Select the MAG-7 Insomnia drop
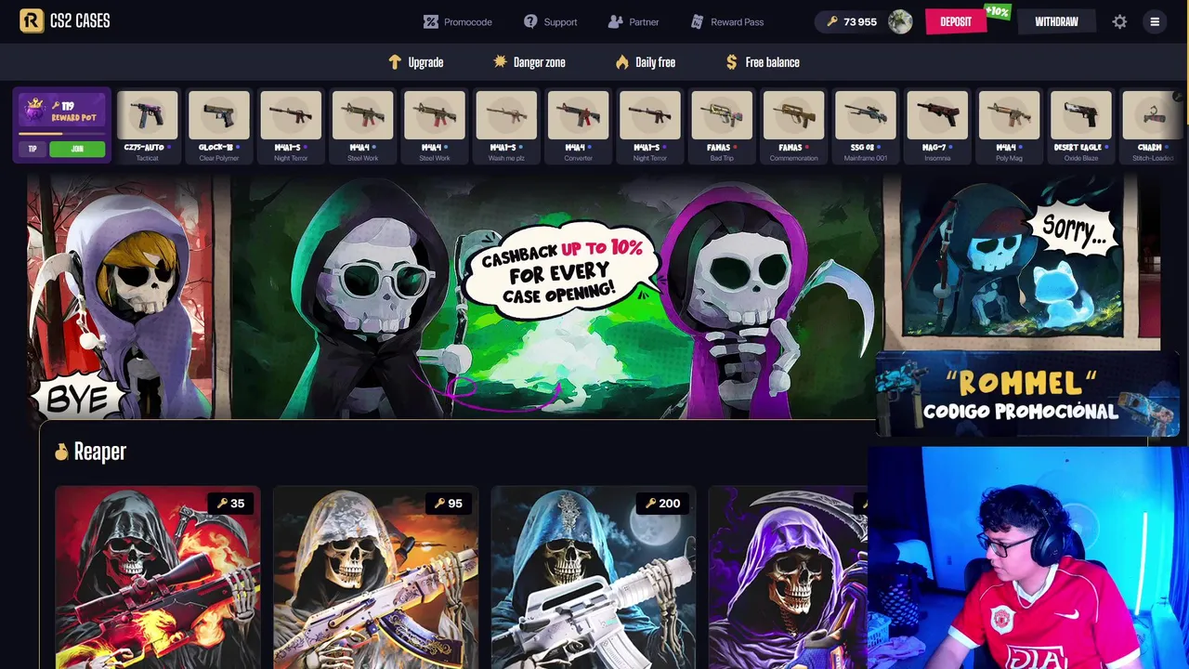Screen dimensions: 1189x669 pyautogui.click(x=937, y=126)
